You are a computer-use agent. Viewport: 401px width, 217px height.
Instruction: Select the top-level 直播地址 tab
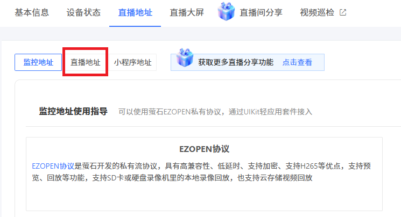click(x=135, y=12)
